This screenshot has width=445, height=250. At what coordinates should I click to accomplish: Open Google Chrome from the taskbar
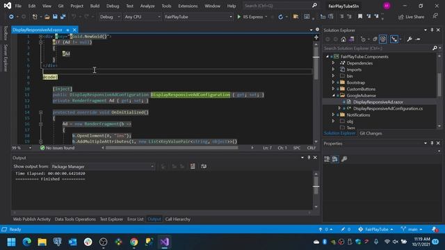pos(134,242)
